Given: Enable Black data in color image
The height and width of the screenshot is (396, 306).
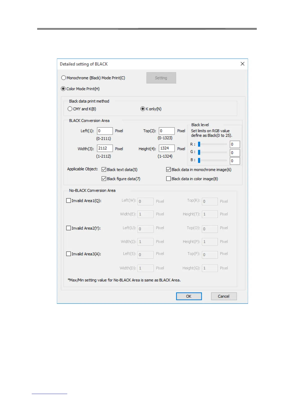Looking at the screenshot, I should tap(168, 179).
